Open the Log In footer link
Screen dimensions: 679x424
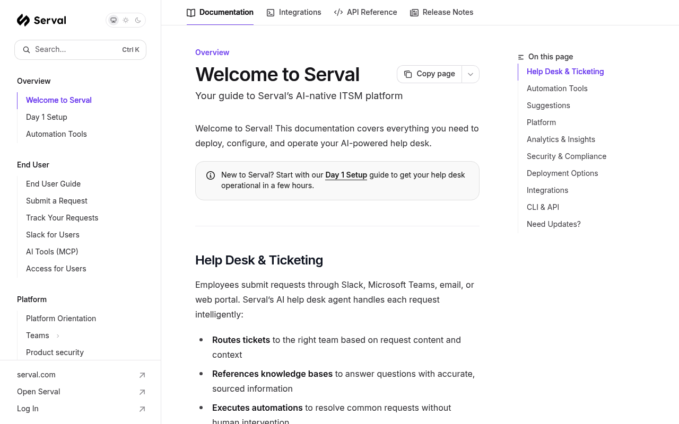click(28, 409)
